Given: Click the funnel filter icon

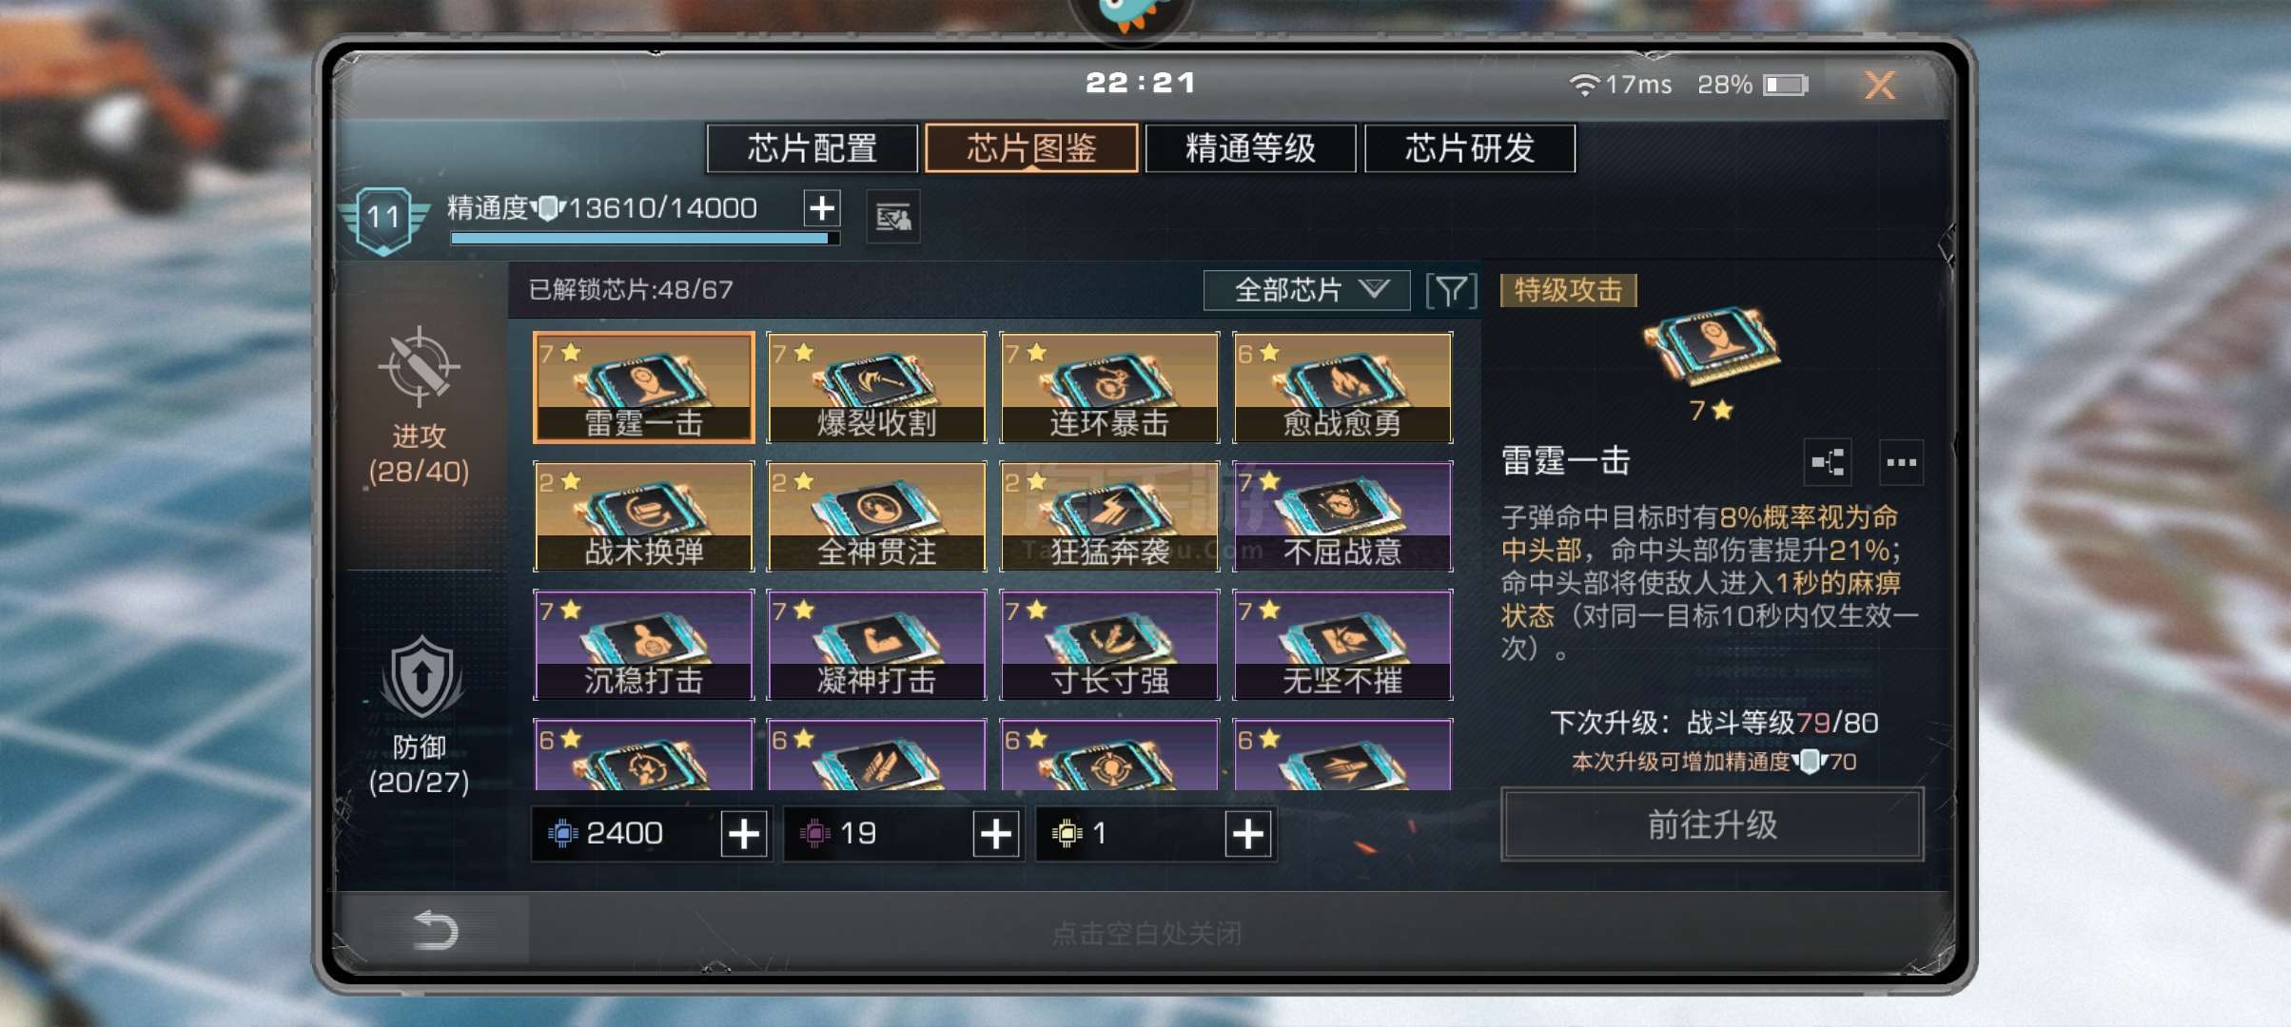Looking at the screenshot, I should click(x=1451, y=290).
